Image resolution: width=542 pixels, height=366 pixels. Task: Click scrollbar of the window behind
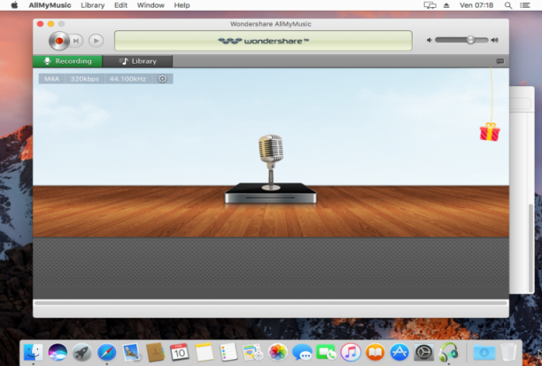(531, 247)
